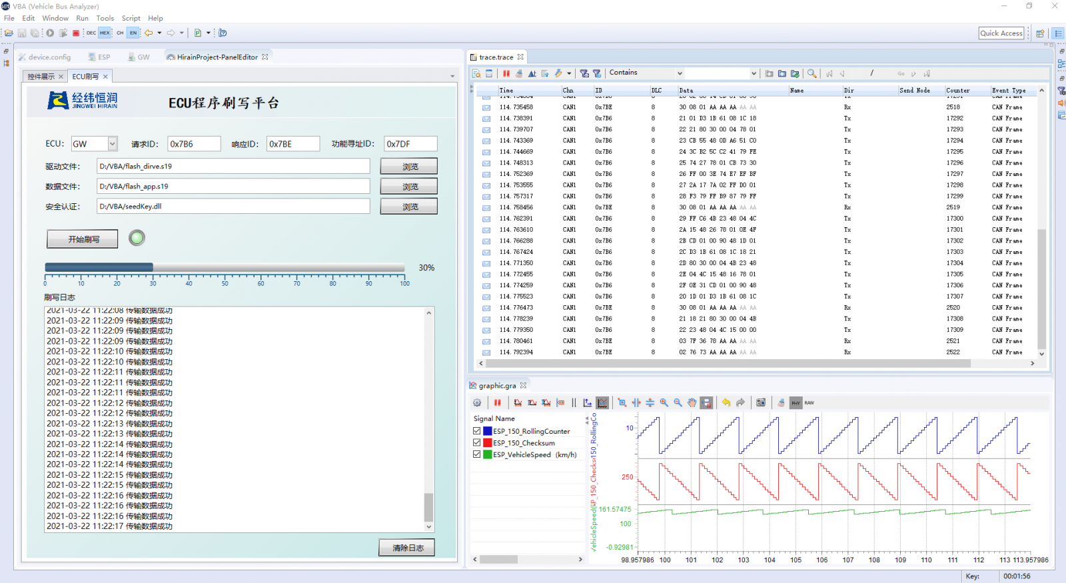Toggle the delta time icon in trace toolbar

[x=532, y=73]
